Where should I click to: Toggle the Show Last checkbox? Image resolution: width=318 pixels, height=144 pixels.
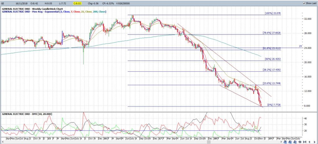[304, 3]
